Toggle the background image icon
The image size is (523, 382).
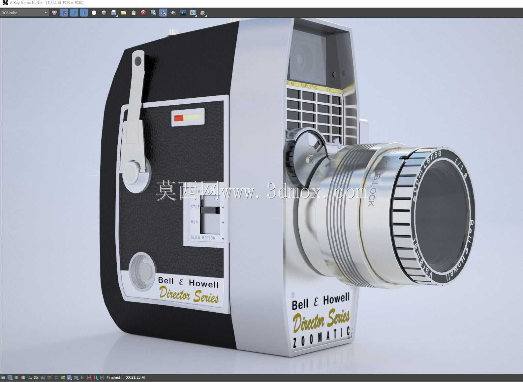click(x=63, y=377)
